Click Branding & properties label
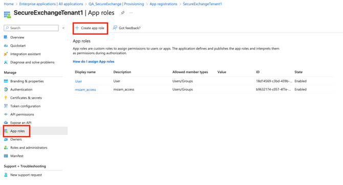 (x=27, y=81)
